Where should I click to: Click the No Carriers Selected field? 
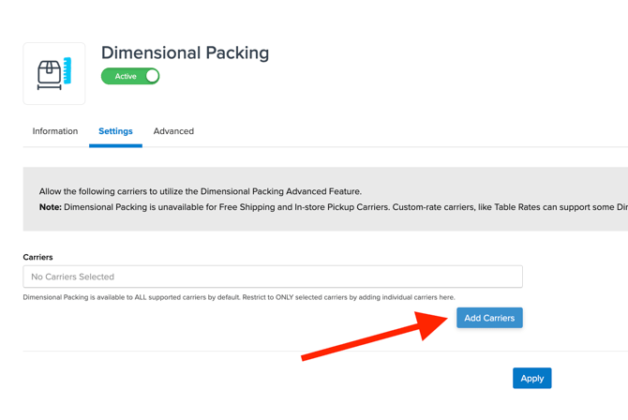(x=273, y=277)
